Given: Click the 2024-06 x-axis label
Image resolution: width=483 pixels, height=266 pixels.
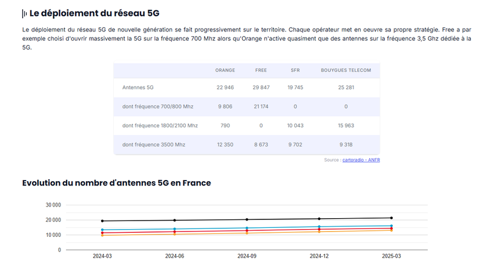Looking at the screenshot, I should coord(175,256).
